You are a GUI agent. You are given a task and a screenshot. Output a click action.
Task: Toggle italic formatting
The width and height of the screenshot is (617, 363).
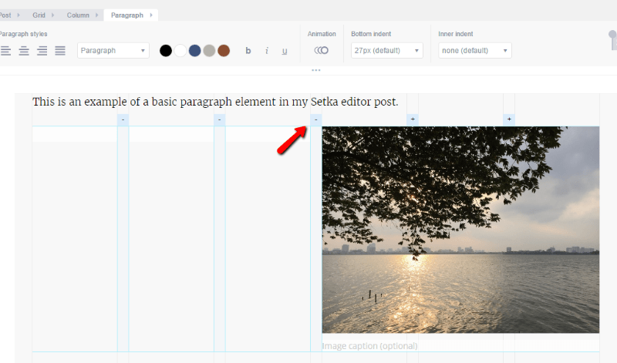(x=267, y=51)
